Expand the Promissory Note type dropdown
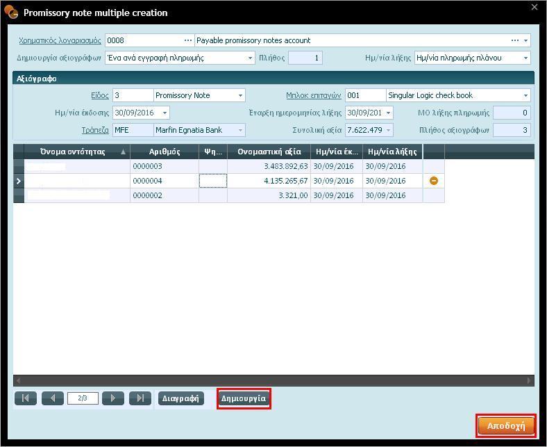Image resolution: width=547 pixels, height=447 pixels. coord(240,95)
